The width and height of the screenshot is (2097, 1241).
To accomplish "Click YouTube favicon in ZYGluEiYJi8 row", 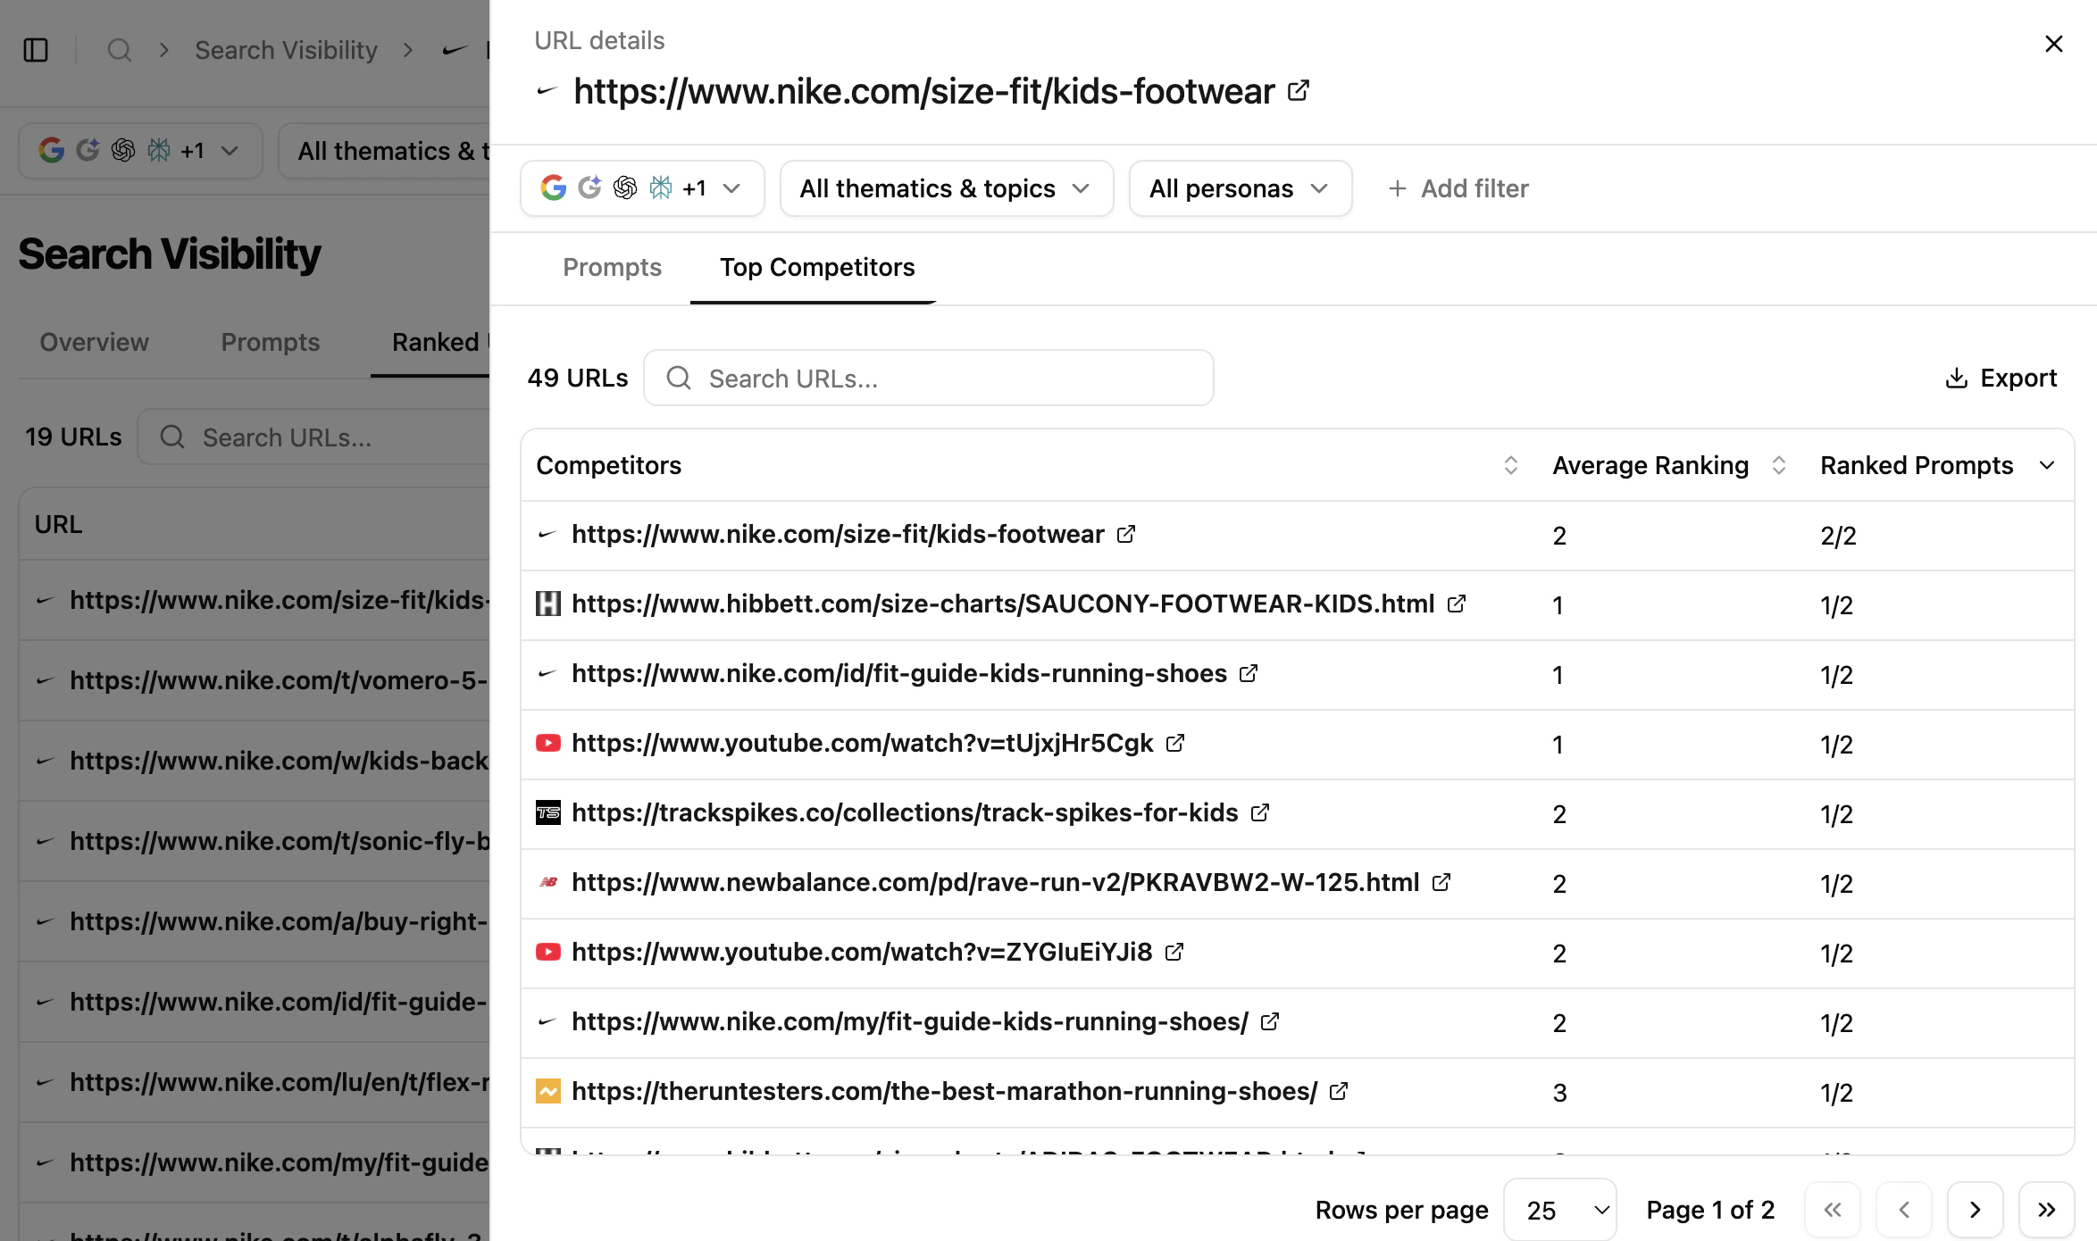I will (547, 952).
